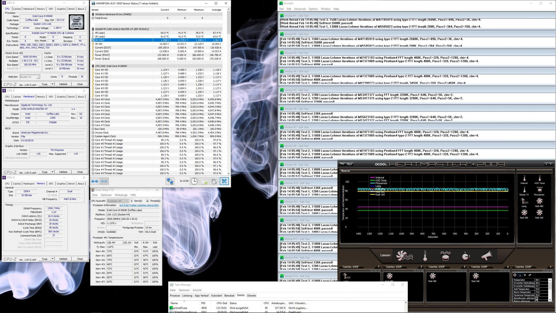Image resolution: width=556 pixels, height=313 pixels.
Task: Sort by CPU column in Task-Manager
Action: [266, 303]
